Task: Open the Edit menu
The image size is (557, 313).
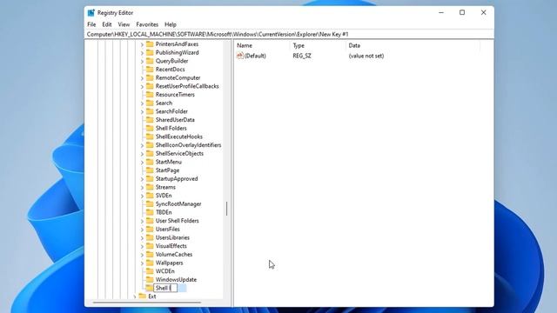Action: (107, 24)
